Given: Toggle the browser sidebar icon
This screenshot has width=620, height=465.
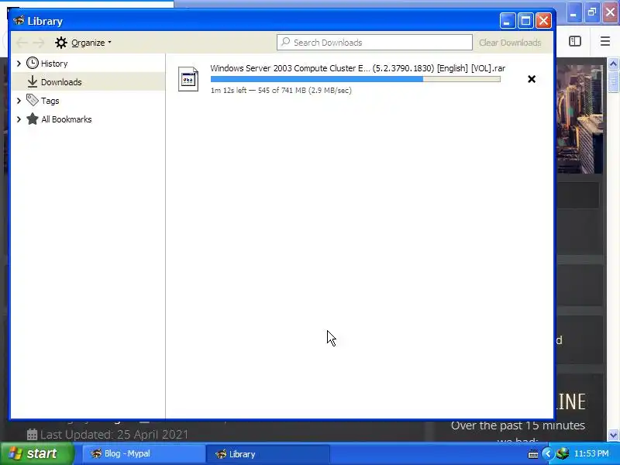Looking at the screenshot, I should (x=575, y=41).
